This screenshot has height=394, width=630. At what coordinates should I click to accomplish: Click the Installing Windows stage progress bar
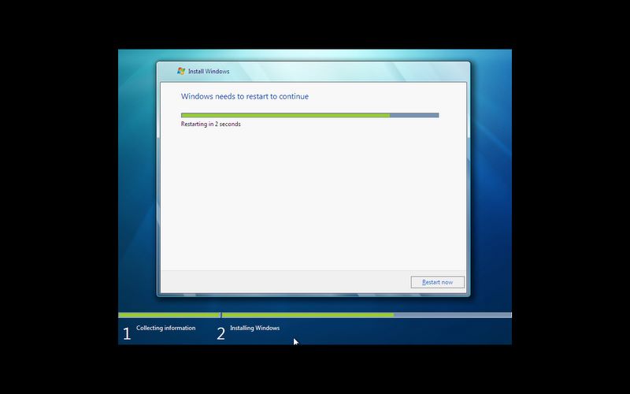pyautogui.click(x=367, y=314)
